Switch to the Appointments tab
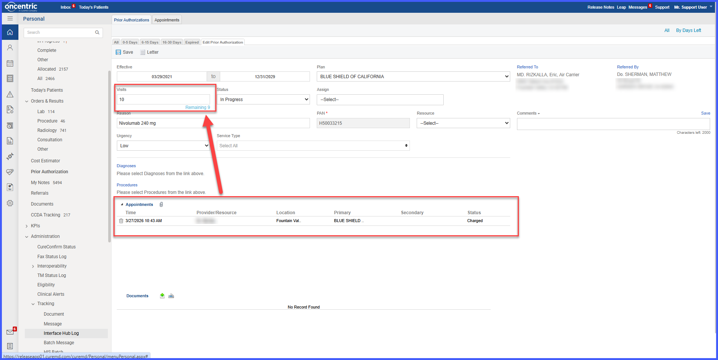Viewport: 718px width, 360px height. click(167, 20)
